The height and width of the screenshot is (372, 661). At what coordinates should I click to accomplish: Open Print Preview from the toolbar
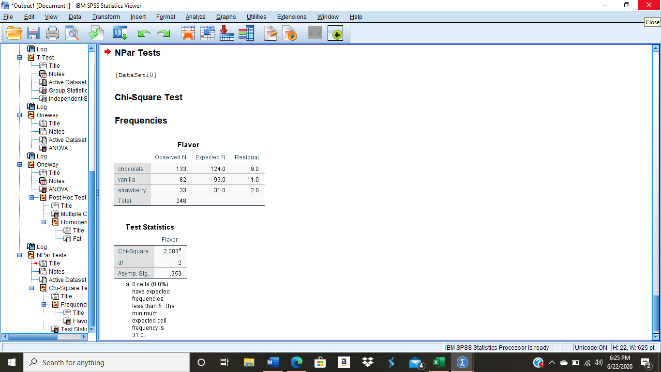72,33
